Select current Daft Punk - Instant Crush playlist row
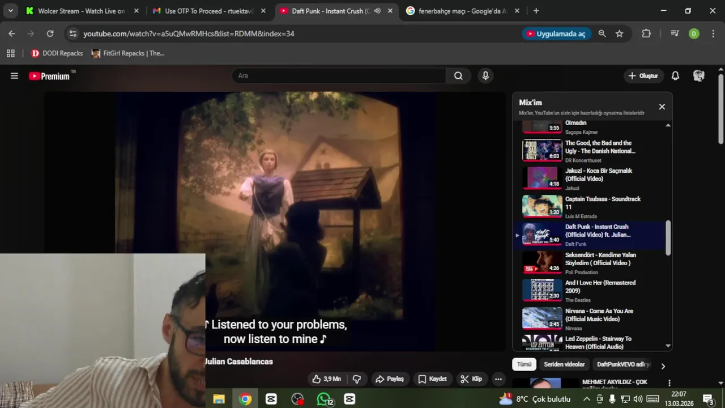725x408 pixels. [x=589, y=235]
